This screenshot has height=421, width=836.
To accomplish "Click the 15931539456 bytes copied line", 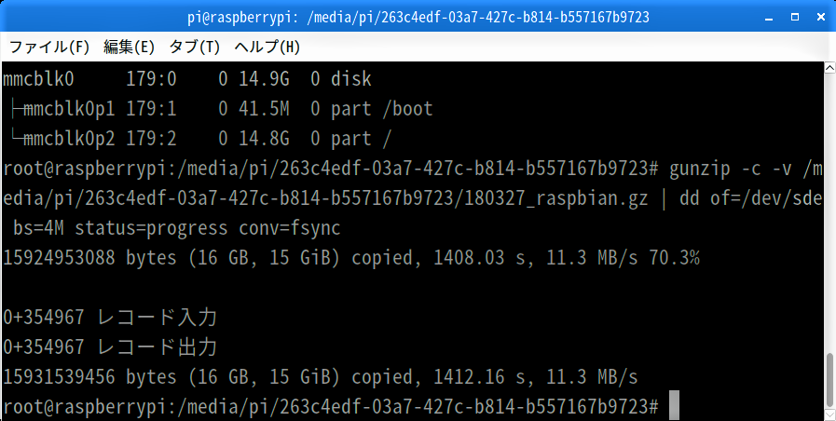I will 320,377.
